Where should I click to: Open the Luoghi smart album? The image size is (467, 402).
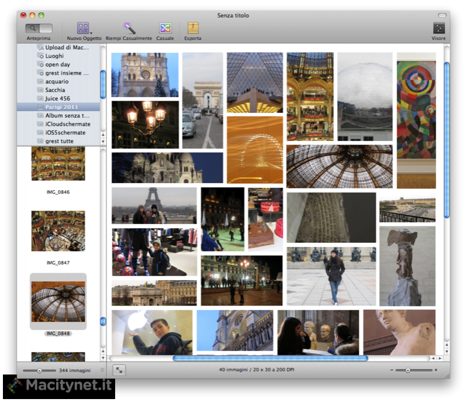click(x=54, y=56)
